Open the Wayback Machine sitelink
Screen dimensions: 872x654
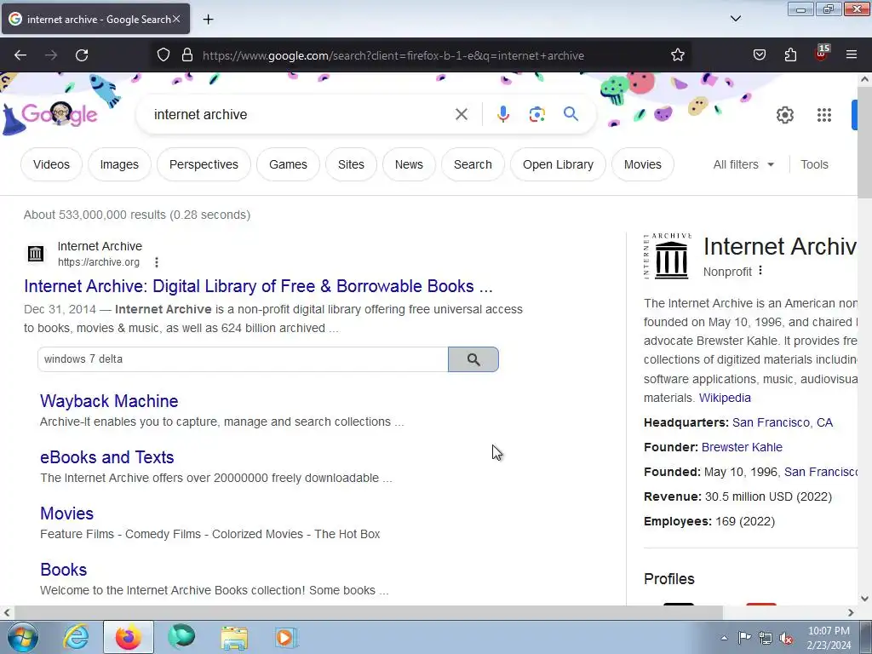[x=109, y=401]
